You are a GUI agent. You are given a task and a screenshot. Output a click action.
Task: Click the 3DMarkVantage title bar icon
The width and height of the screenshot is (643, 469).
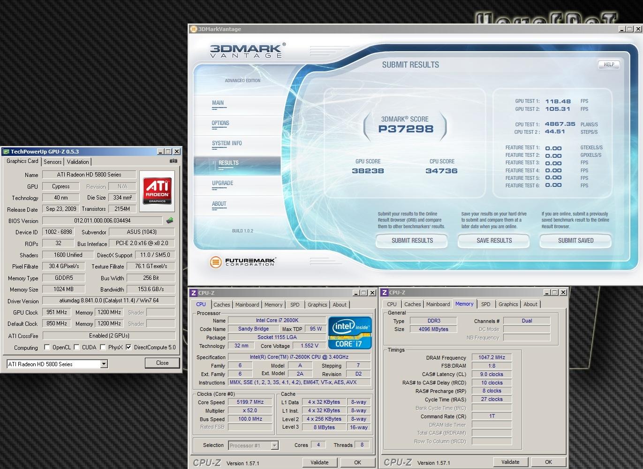tap(193, 29)
